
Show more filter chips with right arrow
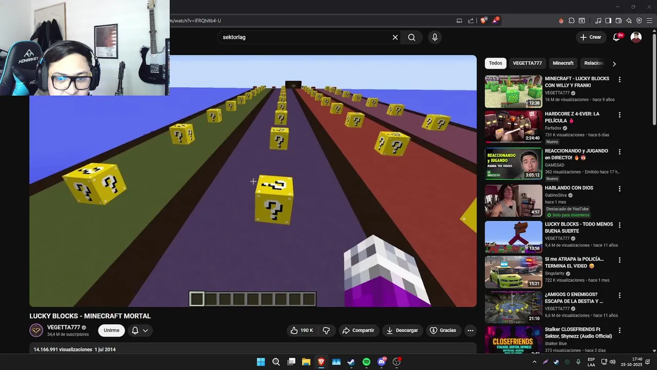(614, 64)
